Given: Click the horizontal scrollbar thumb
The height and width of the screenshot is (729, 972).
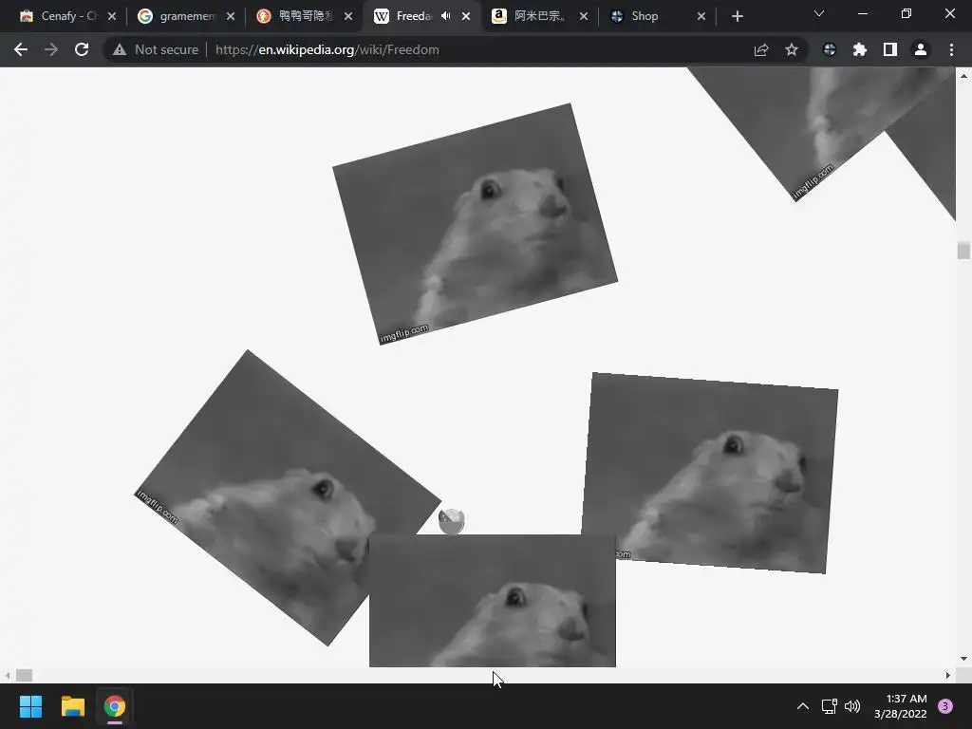Looking at the screenshot, I should (x=24, y=675).
